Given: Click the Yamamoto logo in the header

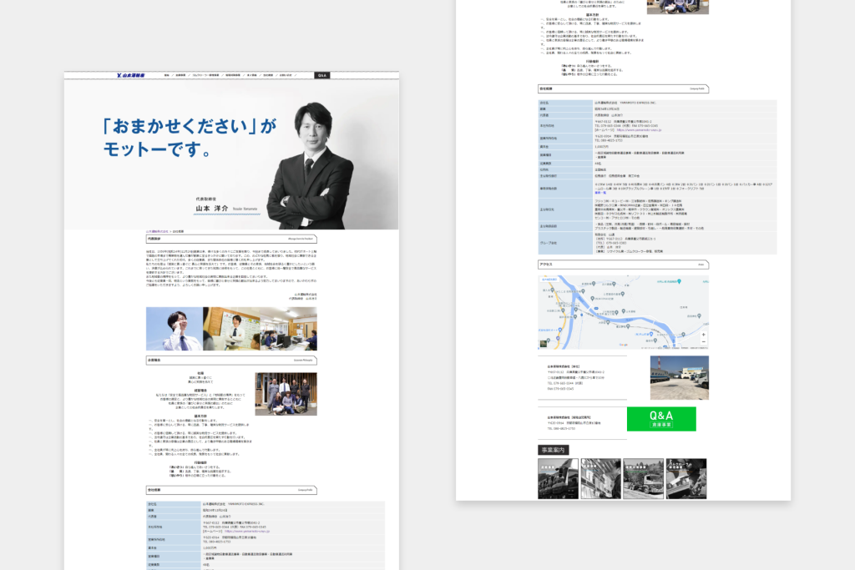Looking at the screenshot, I should tap(133, 75).
